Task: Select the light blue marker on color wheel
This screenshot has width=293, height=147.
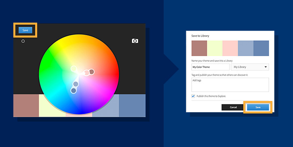Action: (x=76, y=84)
